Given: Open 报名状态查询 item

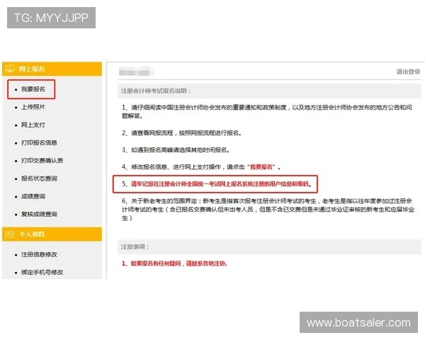Looking at the screenshot, I should point(39,178).
